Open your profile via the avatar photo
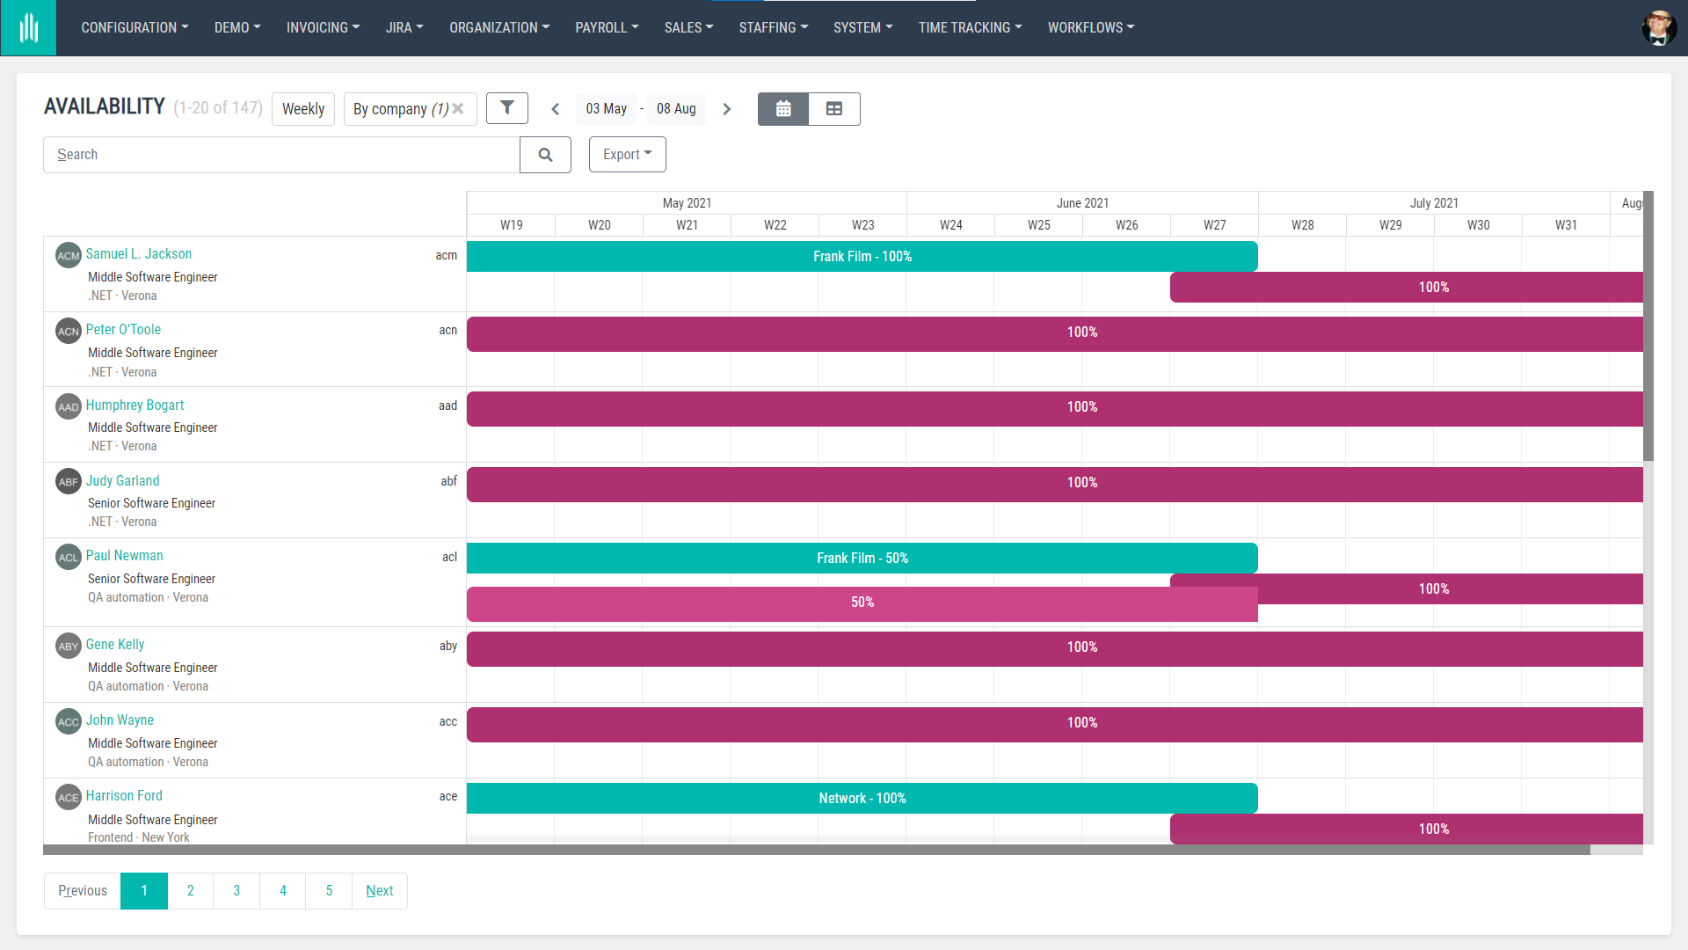The width and height of the screenshot is (1688, 950). click(x=1659, y=27)
